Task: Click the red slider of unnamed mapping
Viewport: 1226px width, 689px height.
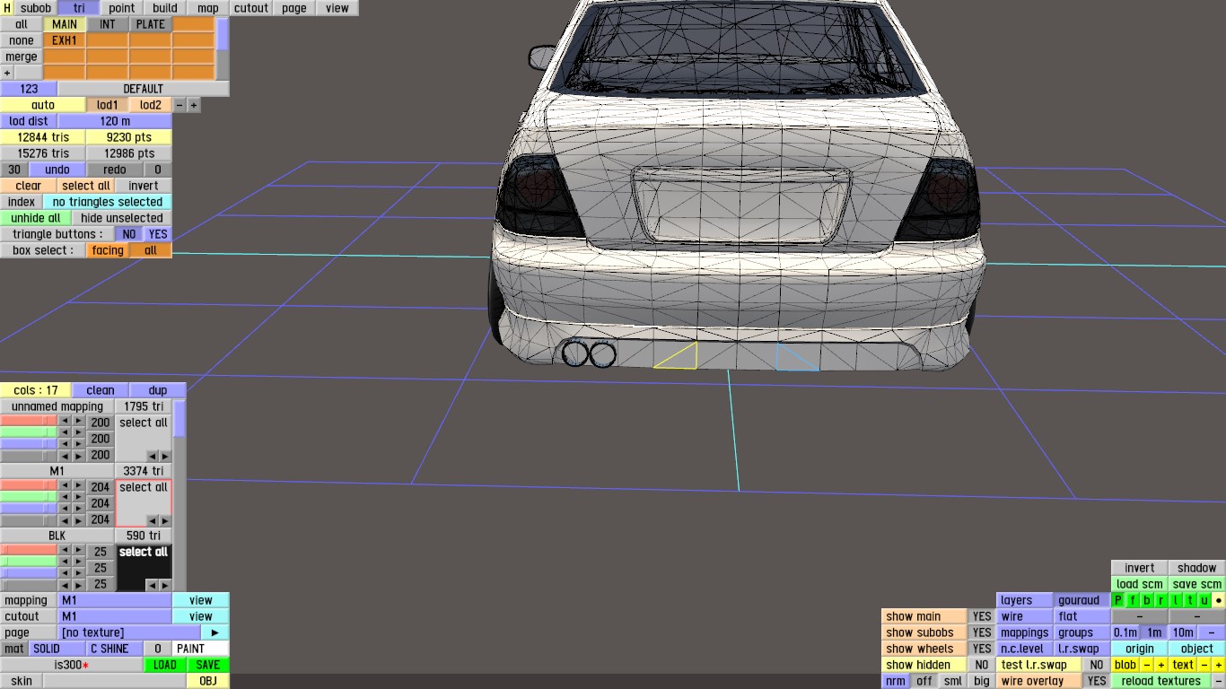Action: tap(29, 423)
